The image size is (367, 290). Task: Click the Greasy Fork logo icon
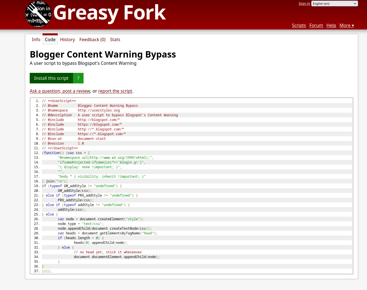pos(38,14)
